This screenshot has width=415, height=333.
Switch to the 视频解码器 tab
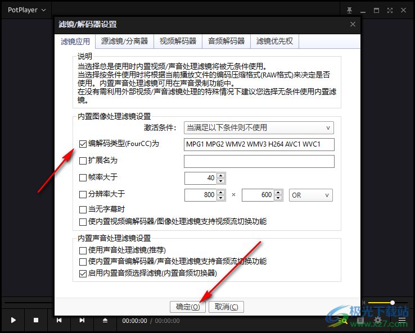pyautogui.click(x=178, y=41)
